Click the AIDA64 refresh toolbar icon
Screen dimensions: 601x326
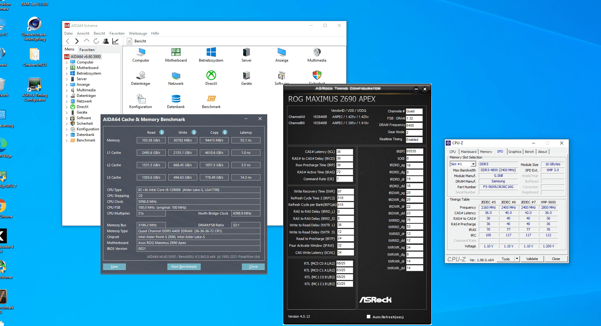pyautogui.click(x=96, y=41)
